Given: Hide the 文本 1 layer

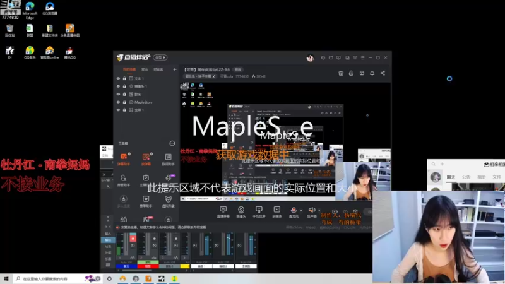Looking at the screenshot, I should coord(118,78).
